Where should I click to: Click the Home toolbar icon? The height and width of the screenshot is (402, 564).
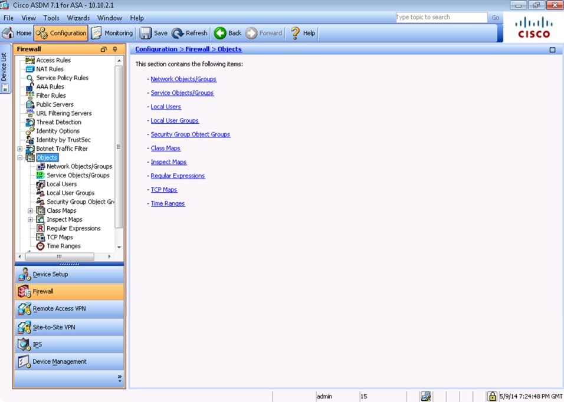pyautogui.click(x=9, y=34)
